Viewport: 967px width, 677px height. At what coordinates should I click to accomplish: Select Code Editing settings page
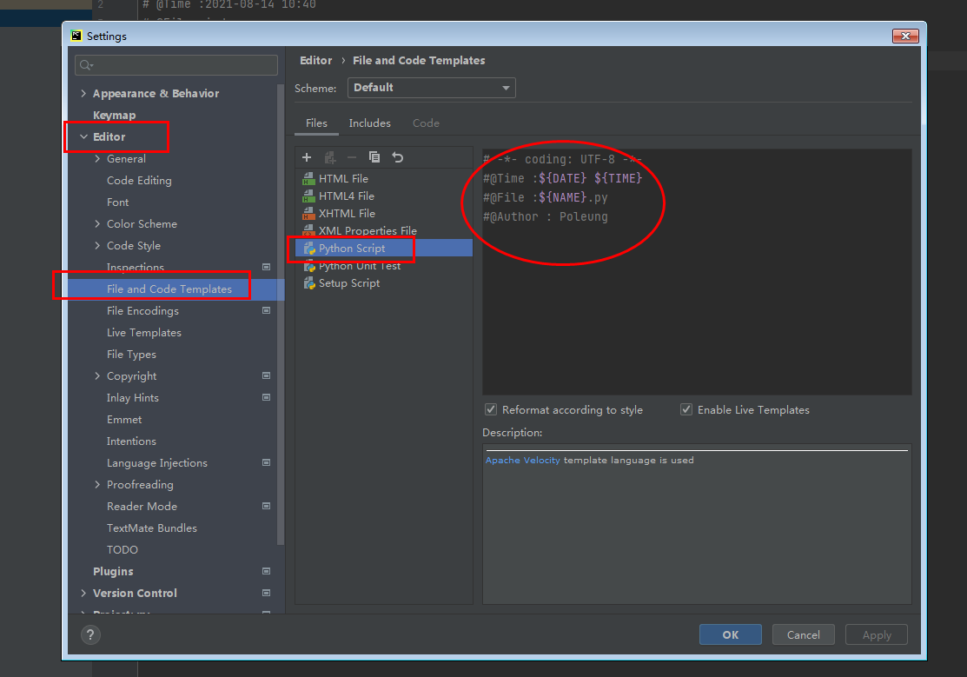(x=139, y=181)
